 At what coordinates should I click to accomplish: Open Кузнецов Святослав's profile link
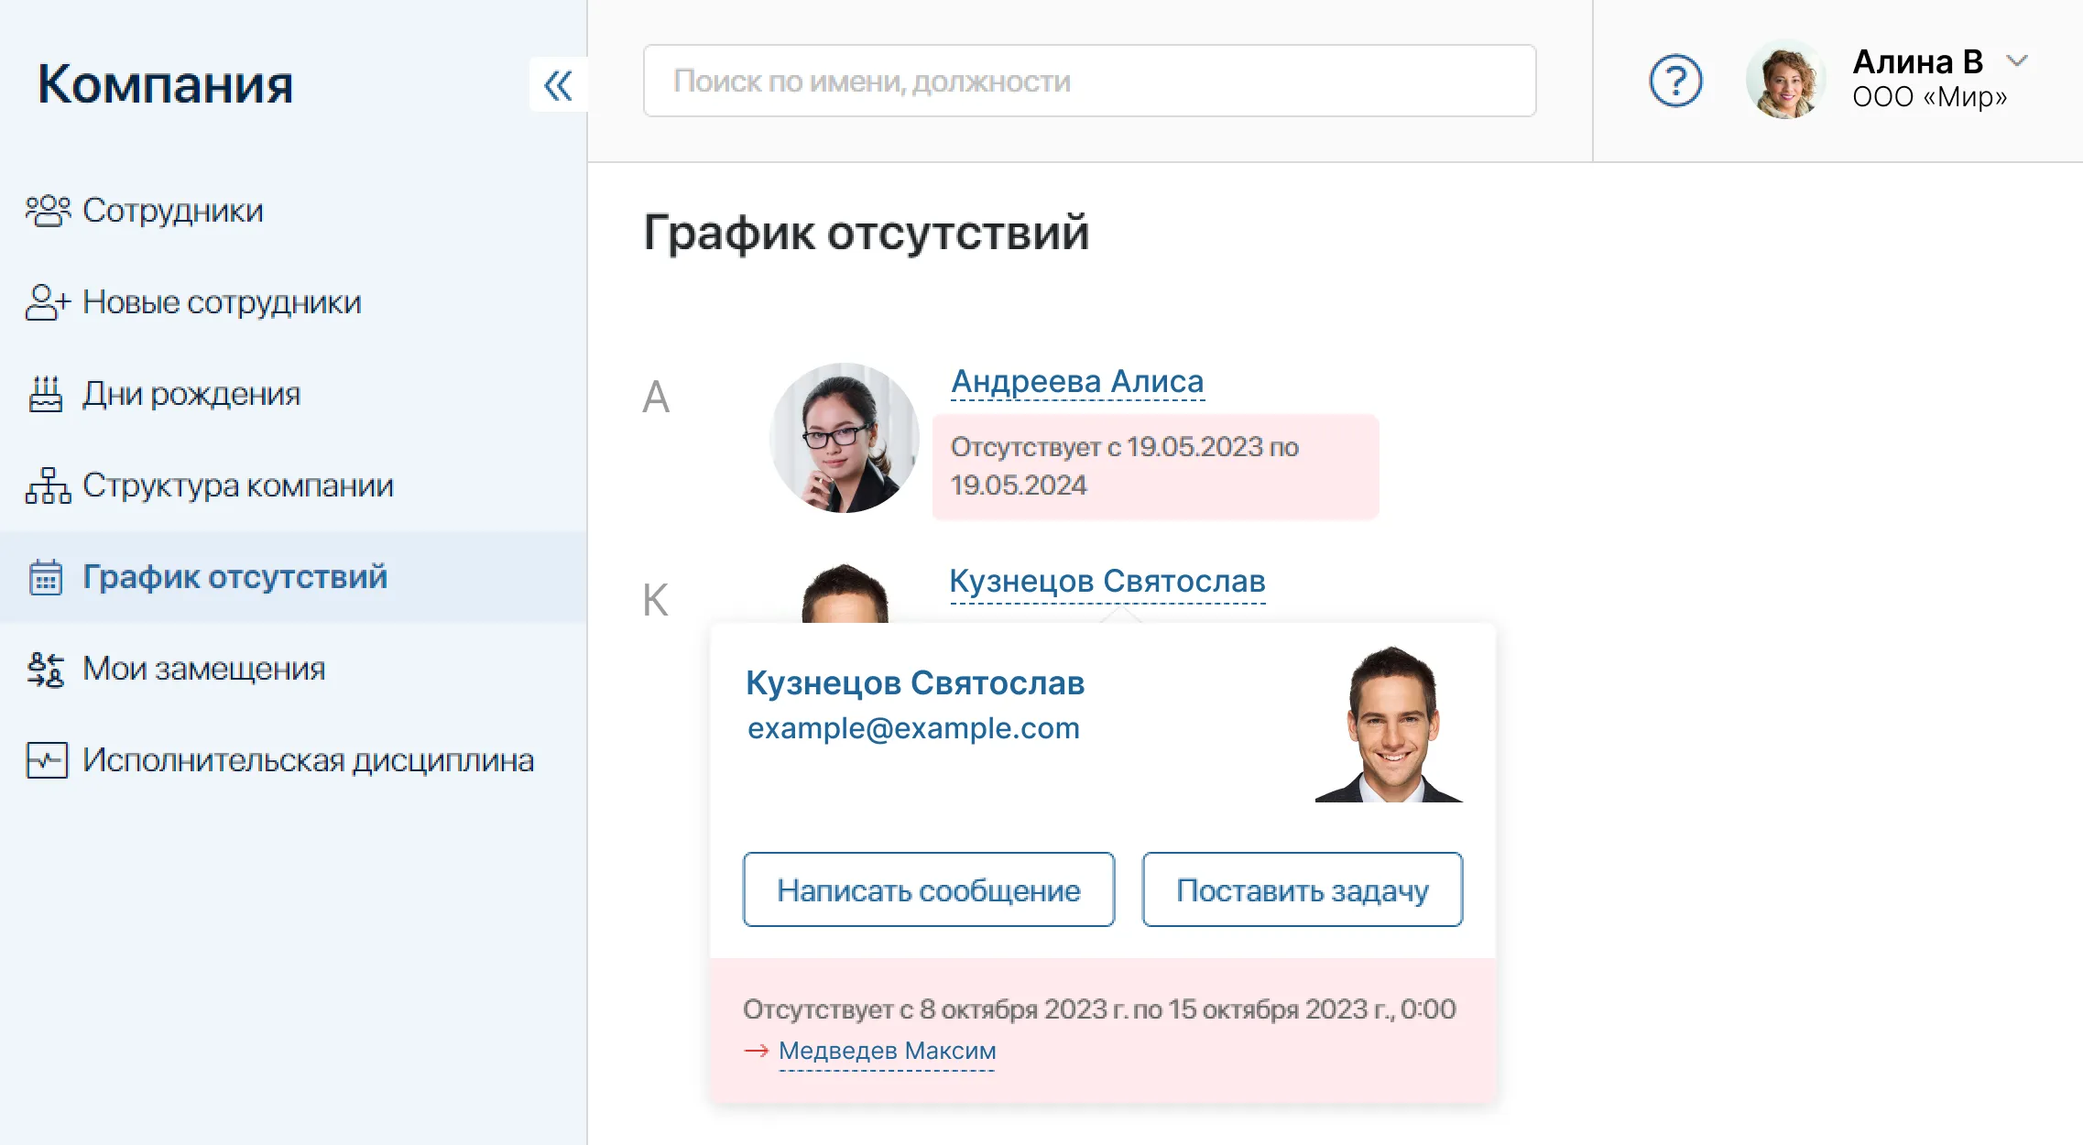pos(1107,581)
